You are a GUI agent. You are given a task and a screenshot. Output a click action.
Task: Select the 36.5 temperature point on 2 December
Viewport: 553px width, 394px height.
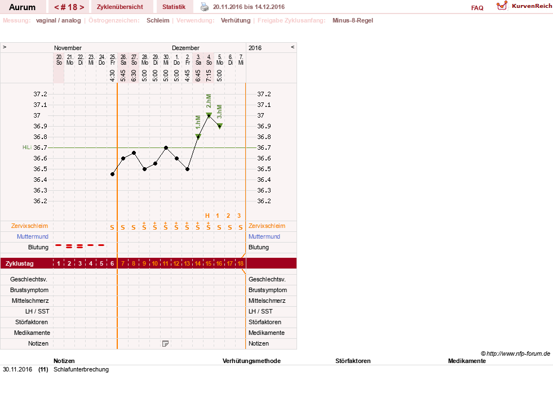click(188, 169)
